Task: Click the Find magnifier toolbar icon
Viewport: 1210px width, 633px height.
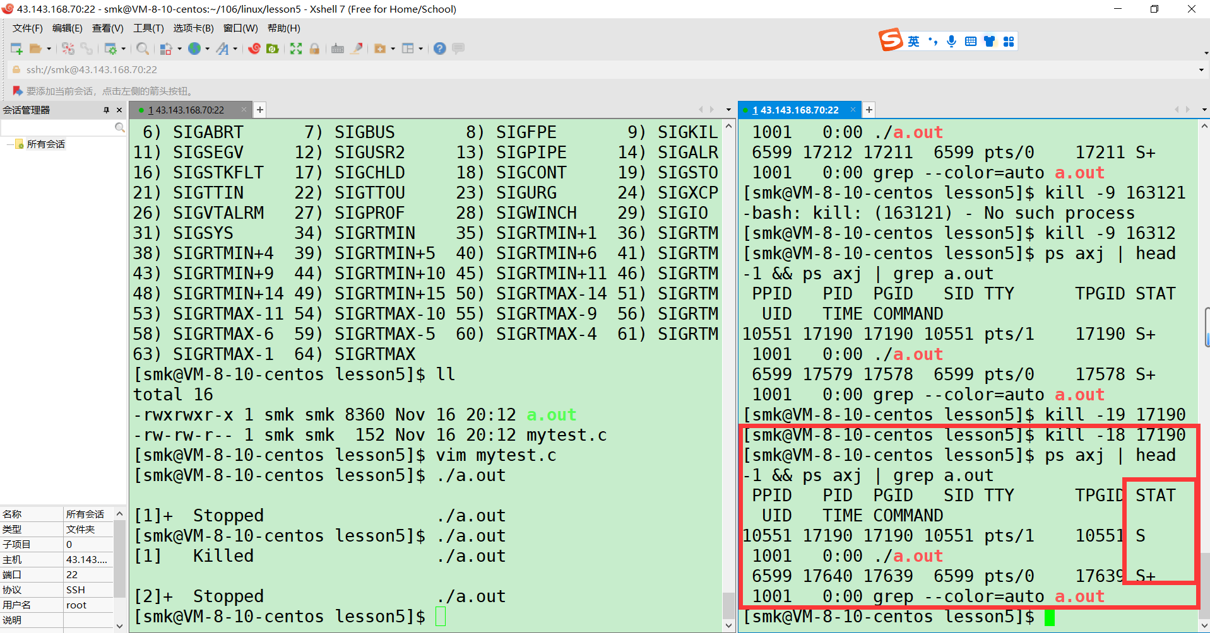Action: point(143,49)
